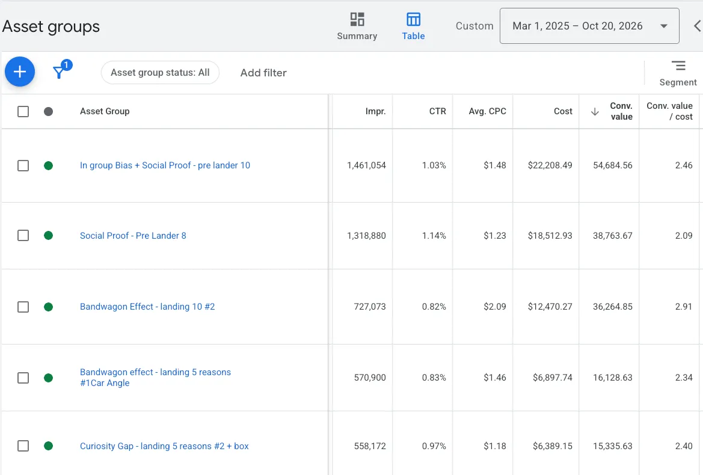Select all rows with header checkbox
Screen dimensions: 703x475
(23, 111)
